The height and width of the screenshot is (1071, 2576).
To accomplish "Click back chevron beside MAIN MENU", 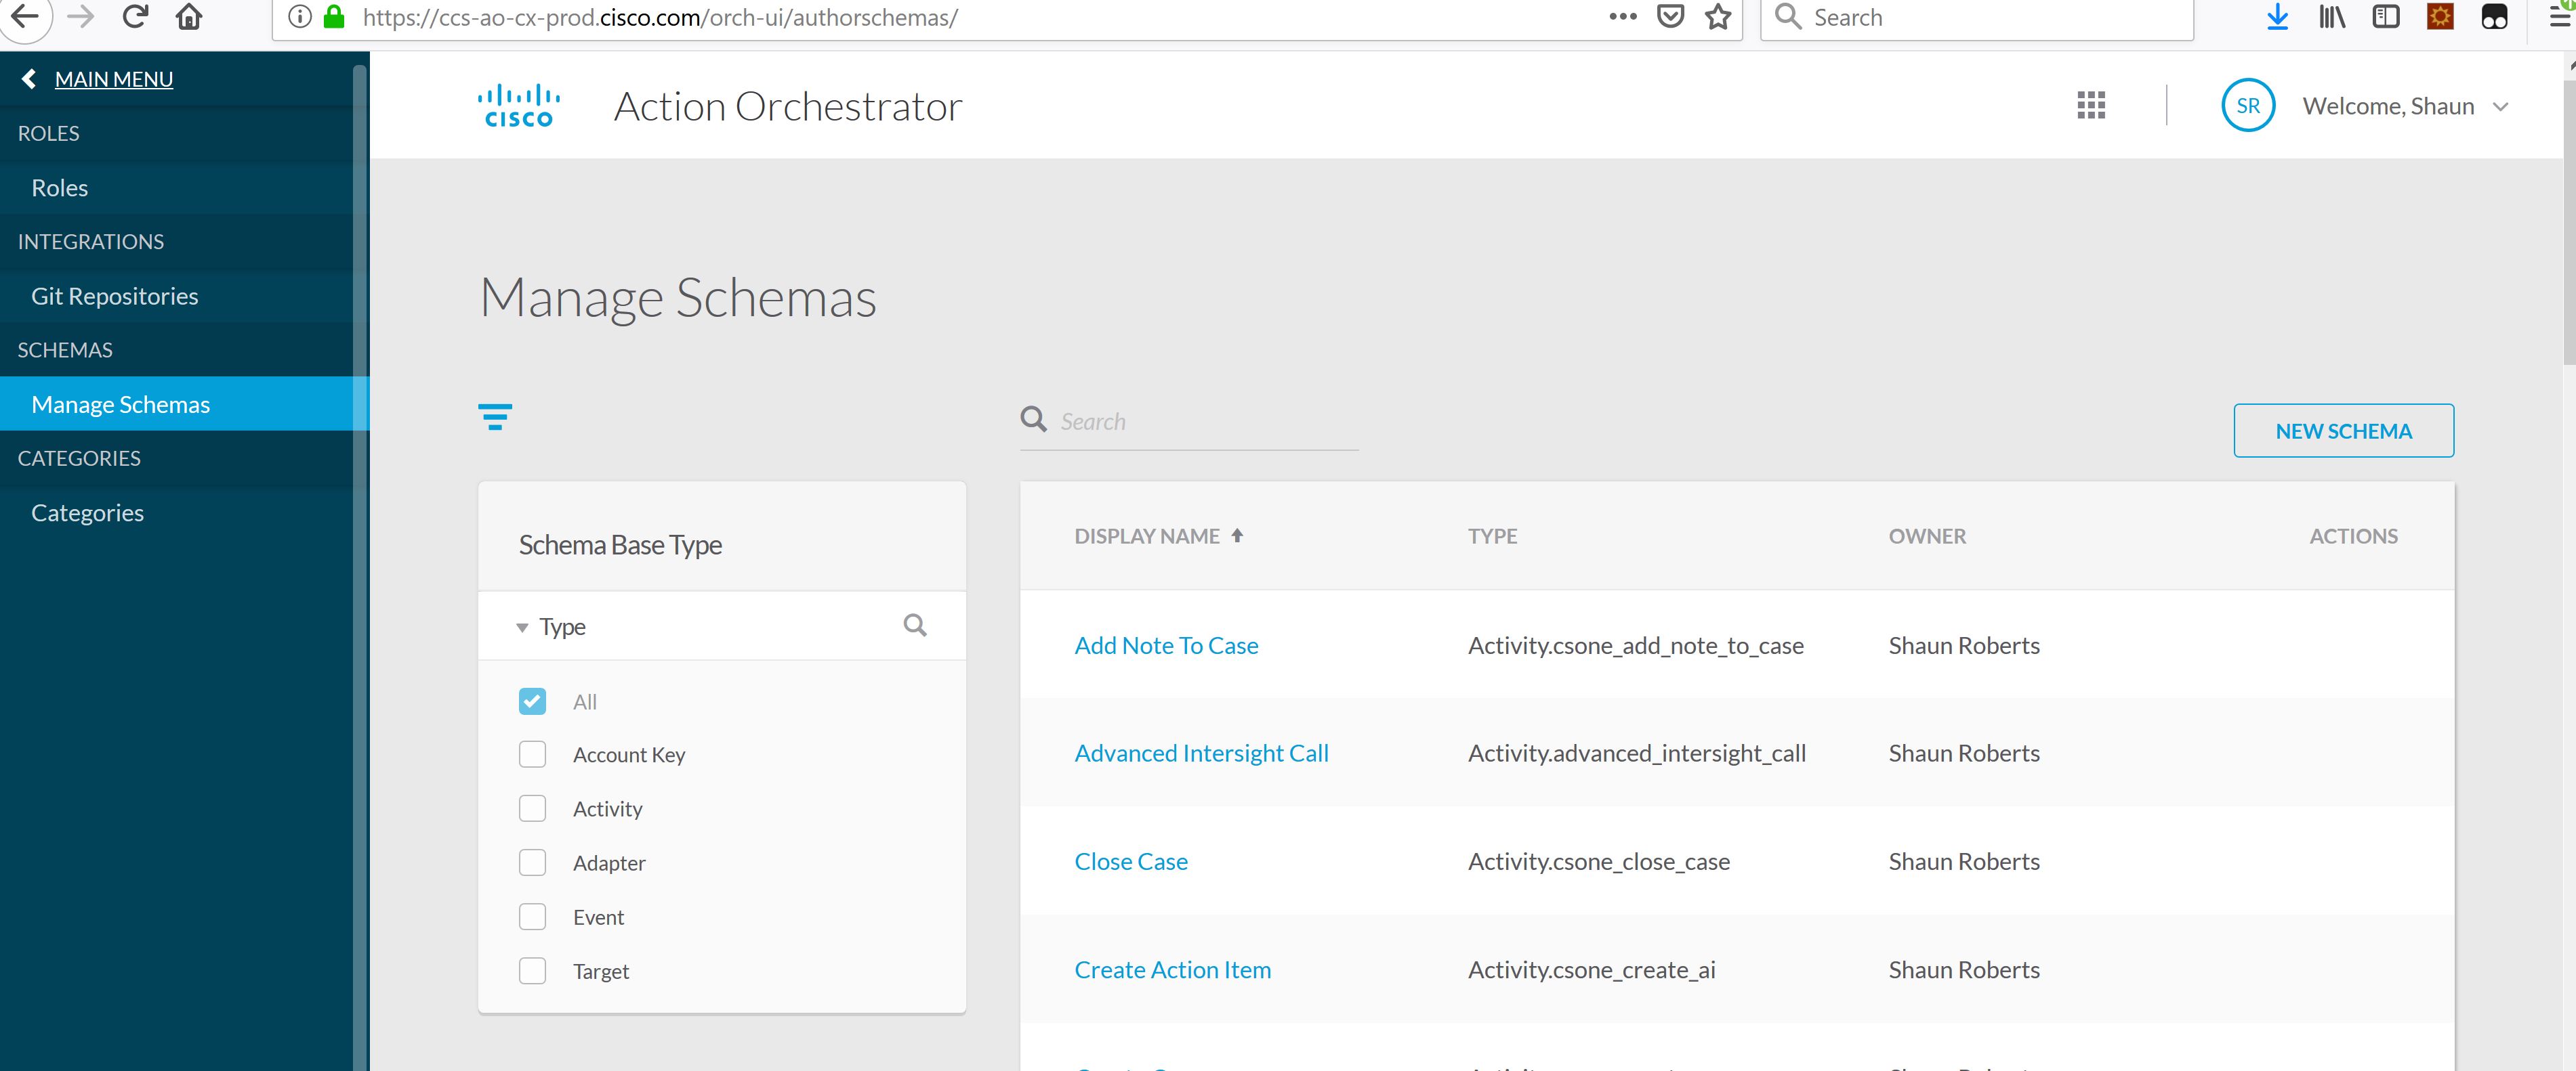I will pyautogui.click(x=29, y=79).
